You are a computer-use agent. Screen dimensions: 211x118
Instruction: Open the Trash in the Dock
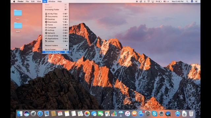pos(191,114)
